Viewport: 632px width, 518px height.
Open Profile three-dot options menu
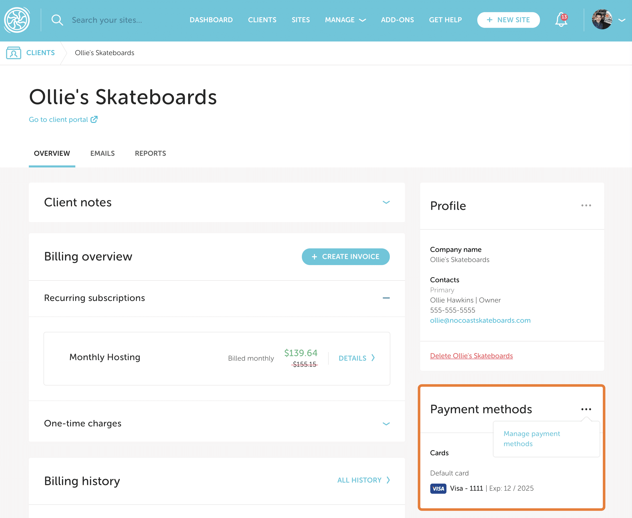tap(586, 206)
